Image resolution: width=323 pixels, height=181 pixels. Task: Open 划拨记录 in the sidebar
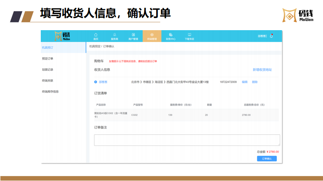pyautogui.click(x=48, y=70)
